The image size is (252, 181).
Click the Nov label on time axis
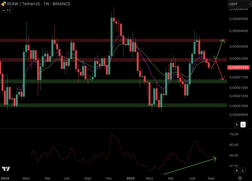[109, 178]
